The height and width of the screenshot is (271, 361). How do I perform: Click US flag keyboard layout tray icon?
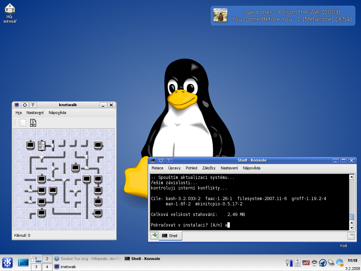(x=306, y=263)
